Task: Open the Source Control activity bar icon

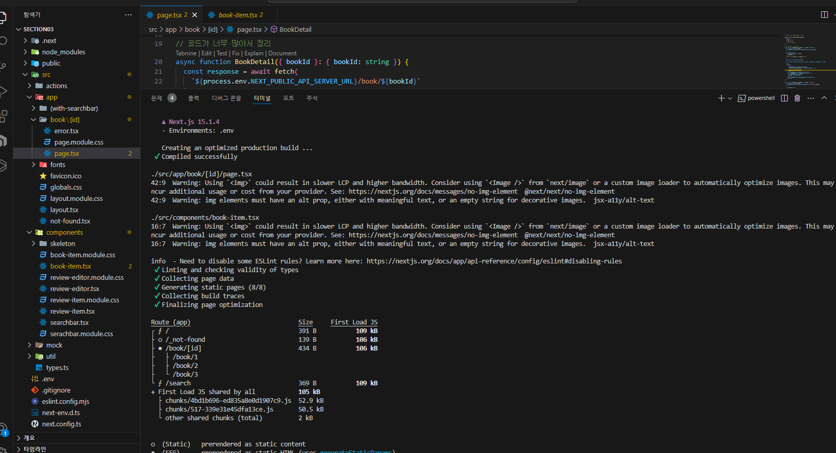Action: coord(3,66)
